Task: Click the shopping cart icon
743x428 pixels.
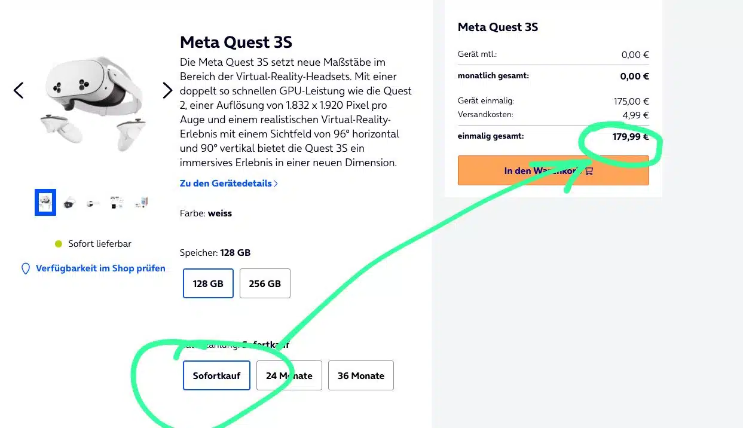Action: click(x=589, y=171)
